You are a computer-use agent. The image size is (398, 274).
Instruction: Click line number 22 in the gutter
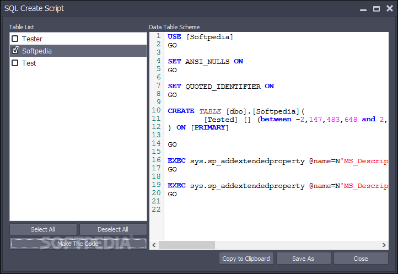pos(157,209)
